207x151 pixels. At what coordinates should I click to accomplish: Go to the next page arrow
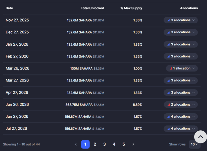pyautogui.click(x=133, y=144)
